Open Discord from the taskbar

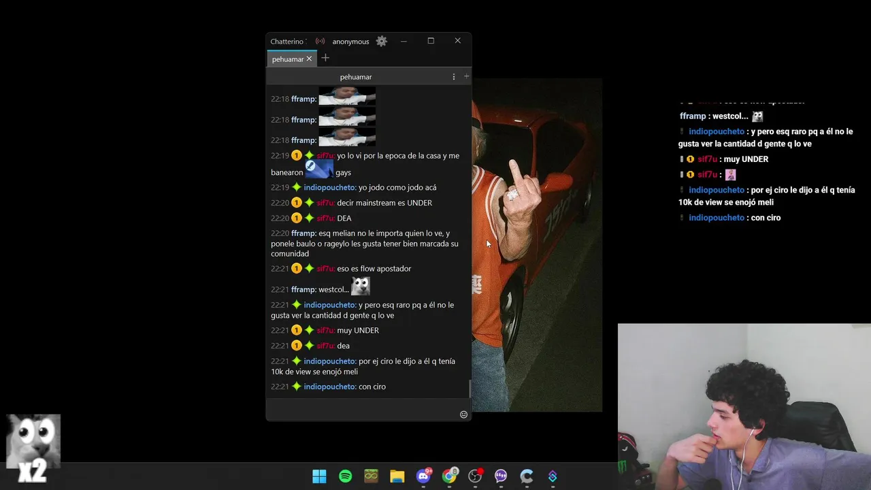pos(423,476)
